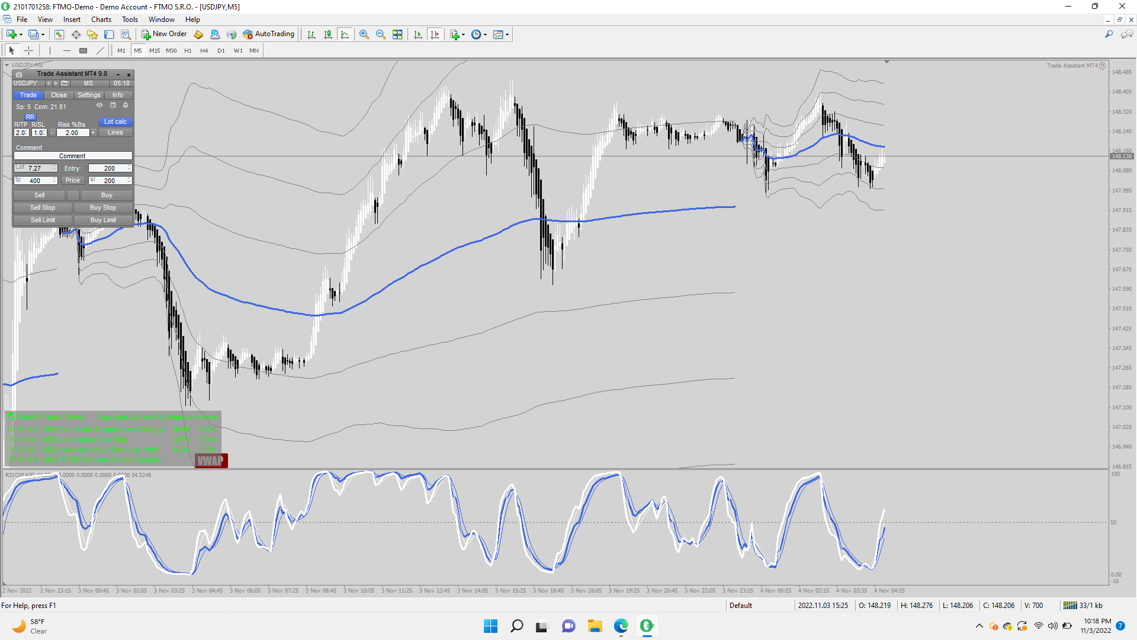
Task: Select the Crosshair cursor tool
Action: click(x=28, y=50)
